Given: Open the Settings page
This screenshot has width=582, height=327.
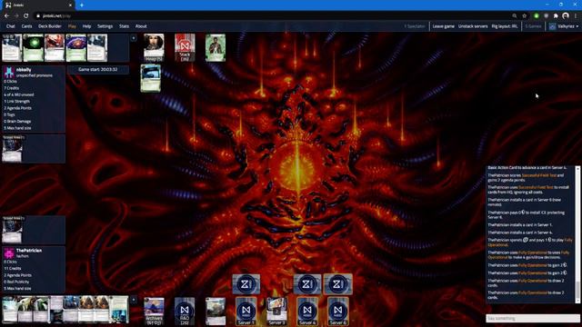Looking at the screenshot, I should point(105,26).
